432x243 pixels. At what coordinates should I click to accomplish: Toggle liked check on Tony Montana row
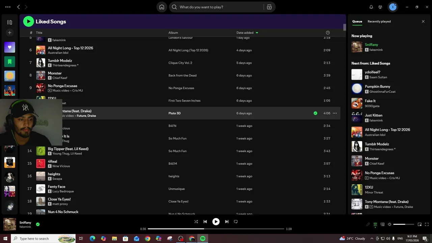(315, 113)
